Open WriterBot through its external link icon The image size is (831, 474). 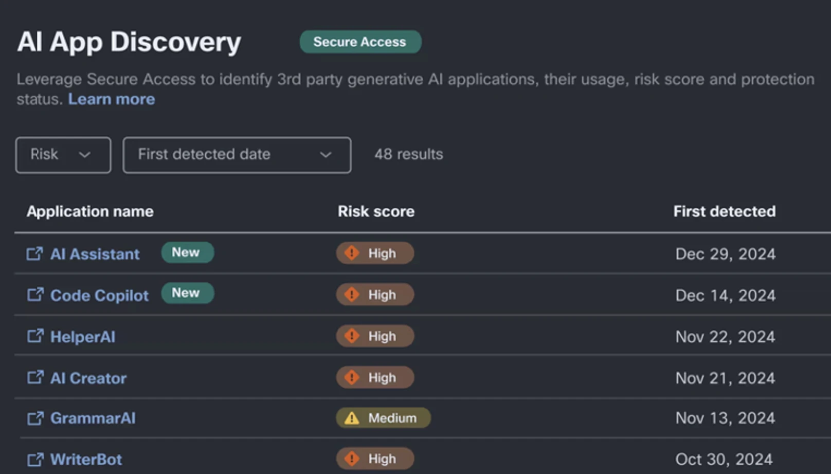[34, 459]
